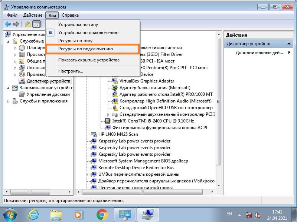Click the Back arrow toolbar icon

[7, 24]
